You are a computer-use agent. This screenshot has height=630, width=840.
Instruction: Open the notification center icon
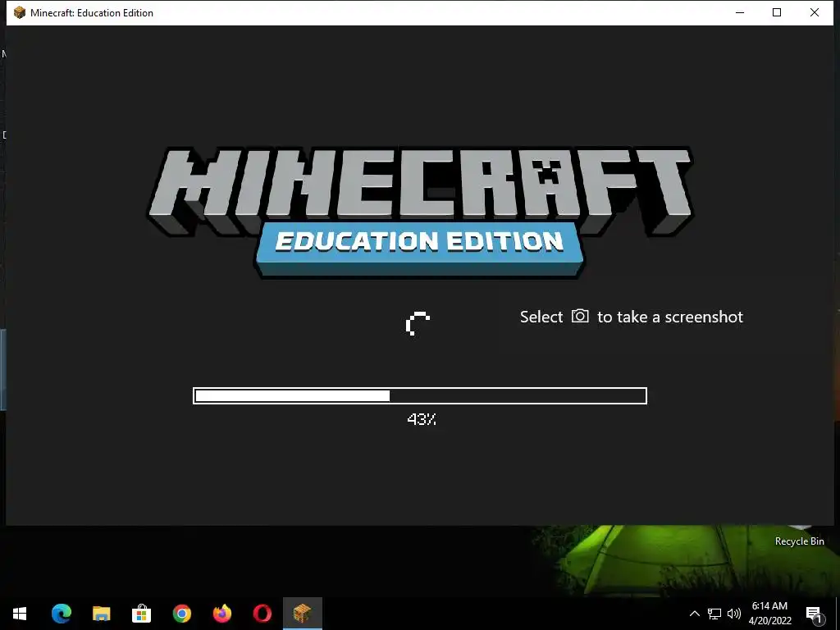814,614
